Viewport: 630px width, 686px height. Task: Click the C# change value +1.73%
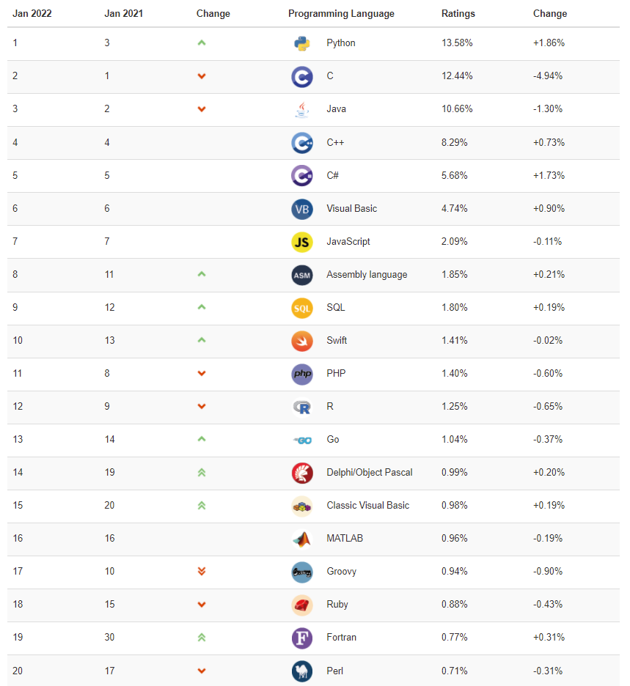549,175
